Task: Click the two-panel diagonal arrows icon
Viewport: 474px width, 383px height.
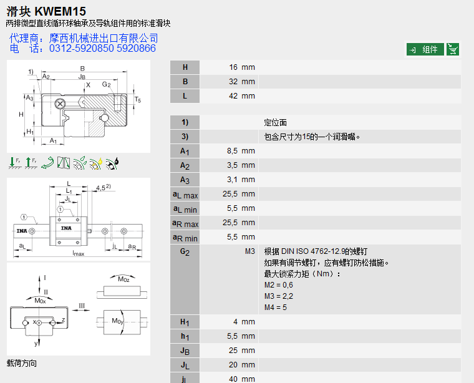Action: click(x=63, y=163)
